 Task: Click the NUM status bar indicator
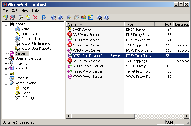pos(169,122)
